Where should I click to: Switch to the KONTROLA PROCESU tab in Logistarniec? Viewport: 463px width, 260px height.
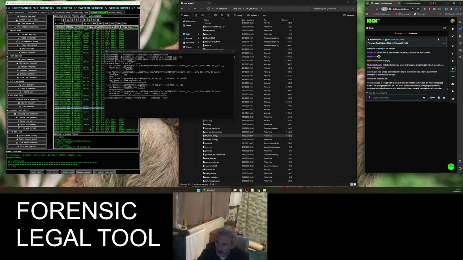click(x=16, y=13)
